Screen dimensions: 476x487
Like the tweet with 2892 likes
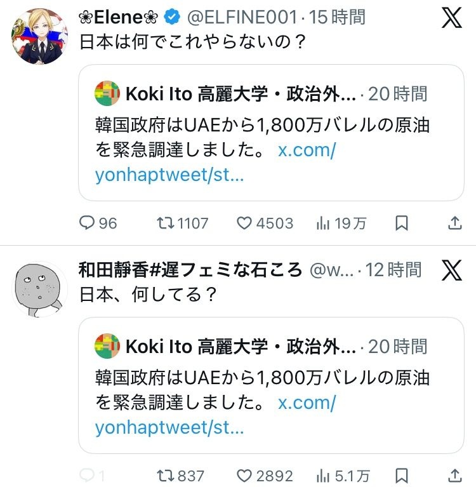[245, 475]
